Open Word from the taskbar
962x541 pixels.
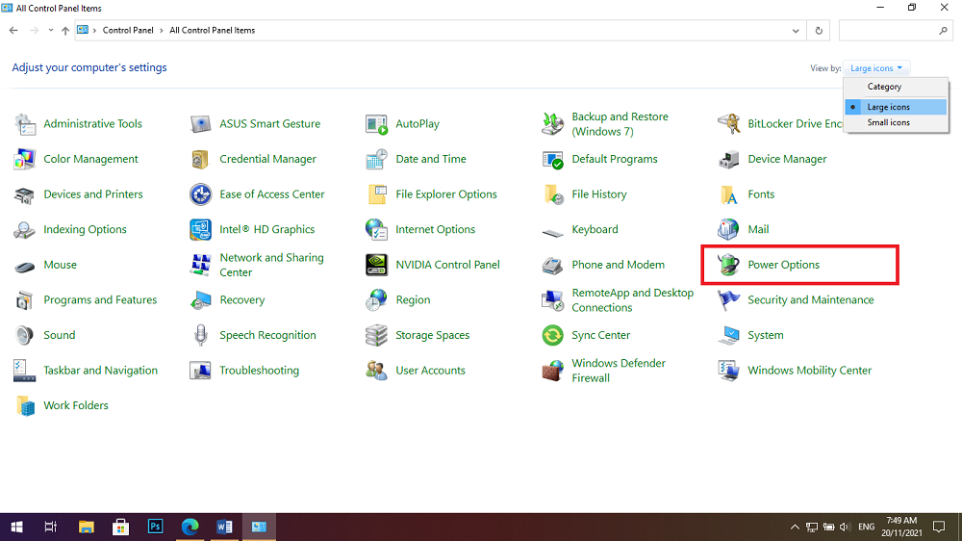pyautogui.click(x=224, y=527)
